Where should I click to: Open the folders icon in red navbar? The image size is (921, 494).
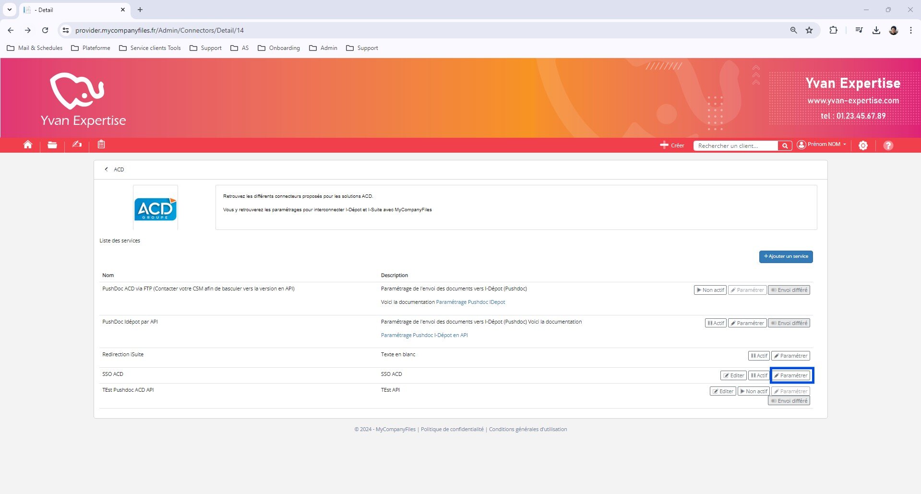tap(52, 145)
